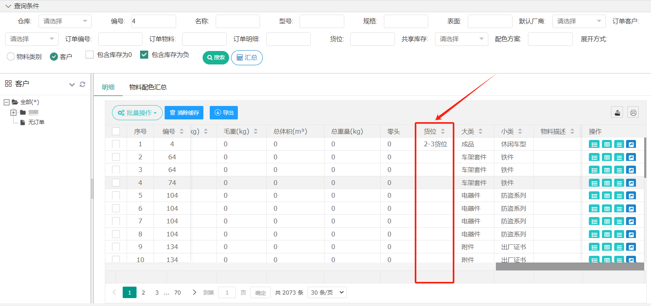Click the lines menu icon in row 5

click(619, 196)
